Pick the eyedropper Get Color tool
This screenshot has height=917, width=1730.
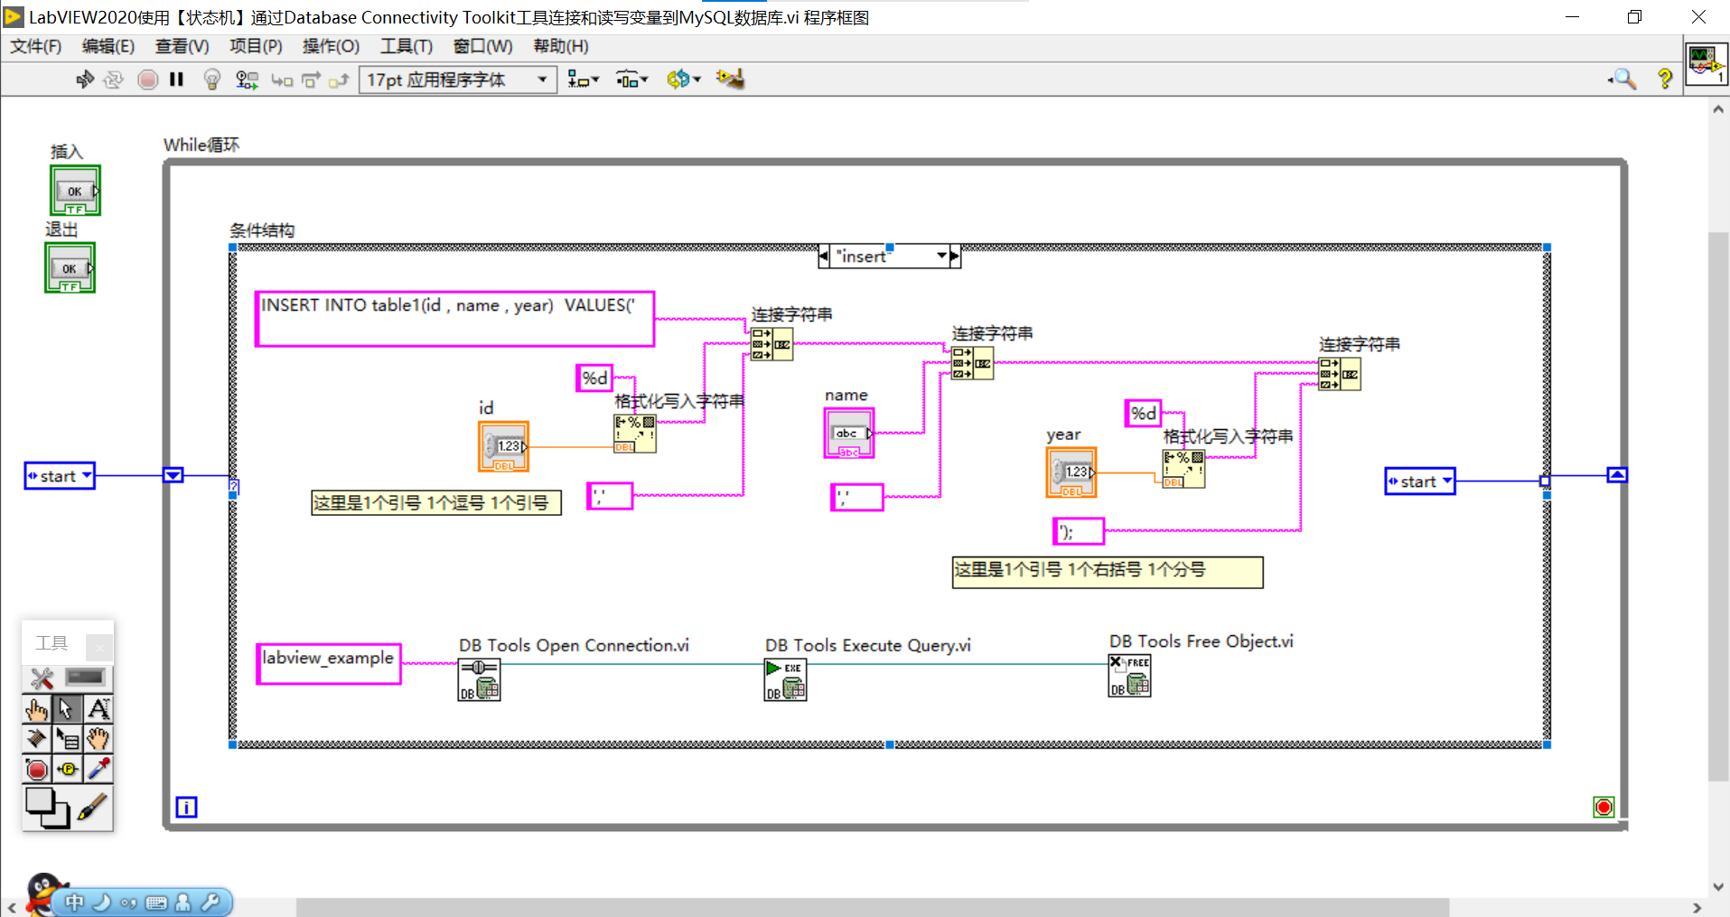(98, 769)
